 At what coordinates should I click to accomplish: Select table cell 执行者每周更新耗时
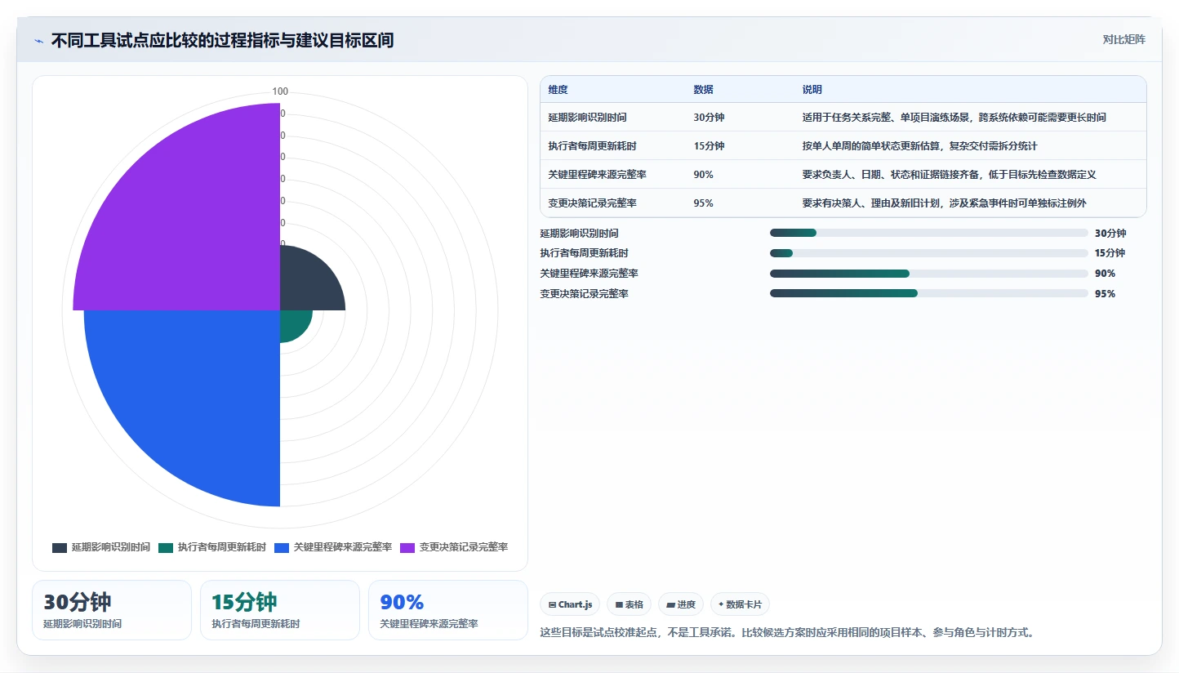(593, 146)
